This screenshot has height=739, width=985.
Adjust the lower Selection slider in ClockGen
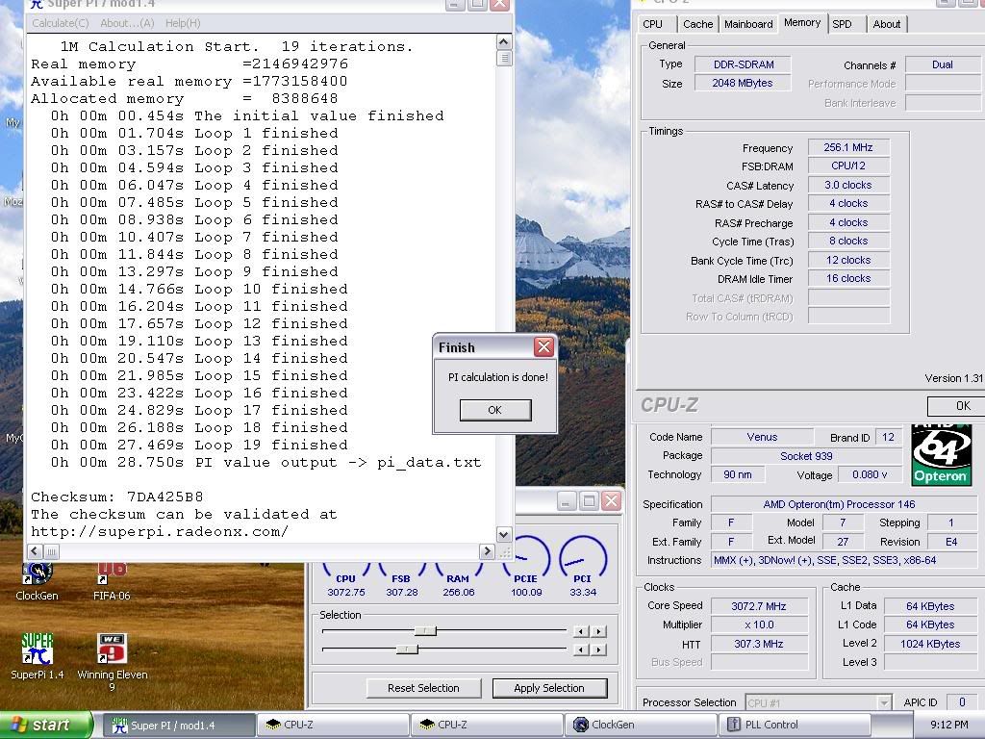click(407, 650)
